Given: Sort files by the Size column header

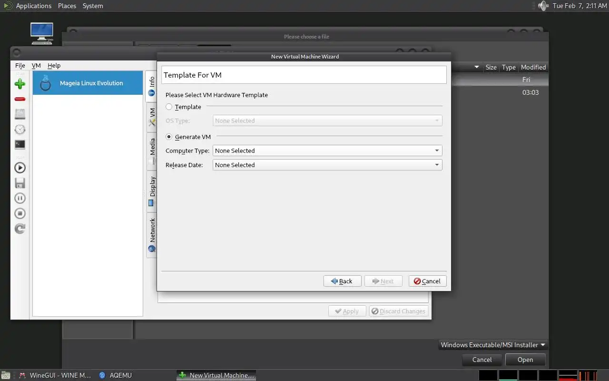Looking at the screenshot, I should point(491,67).
